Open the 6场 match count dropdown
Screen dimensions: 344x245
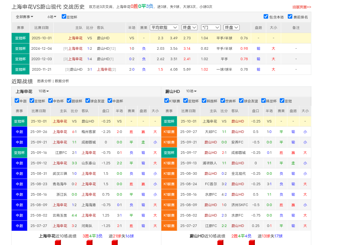(x=52, y=17)
